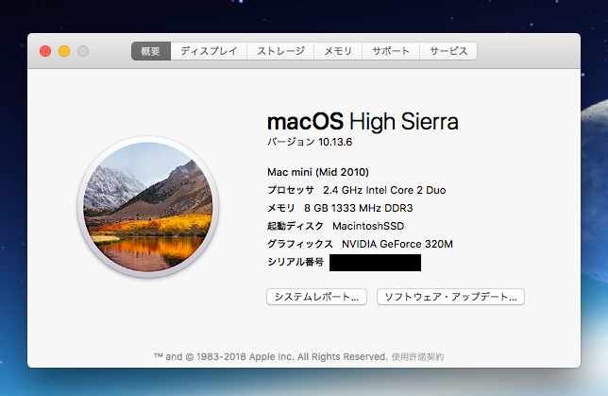Click the greyed-out zoom window button
The height and width of the screenshot is (396, 608).
pos(83,51)
